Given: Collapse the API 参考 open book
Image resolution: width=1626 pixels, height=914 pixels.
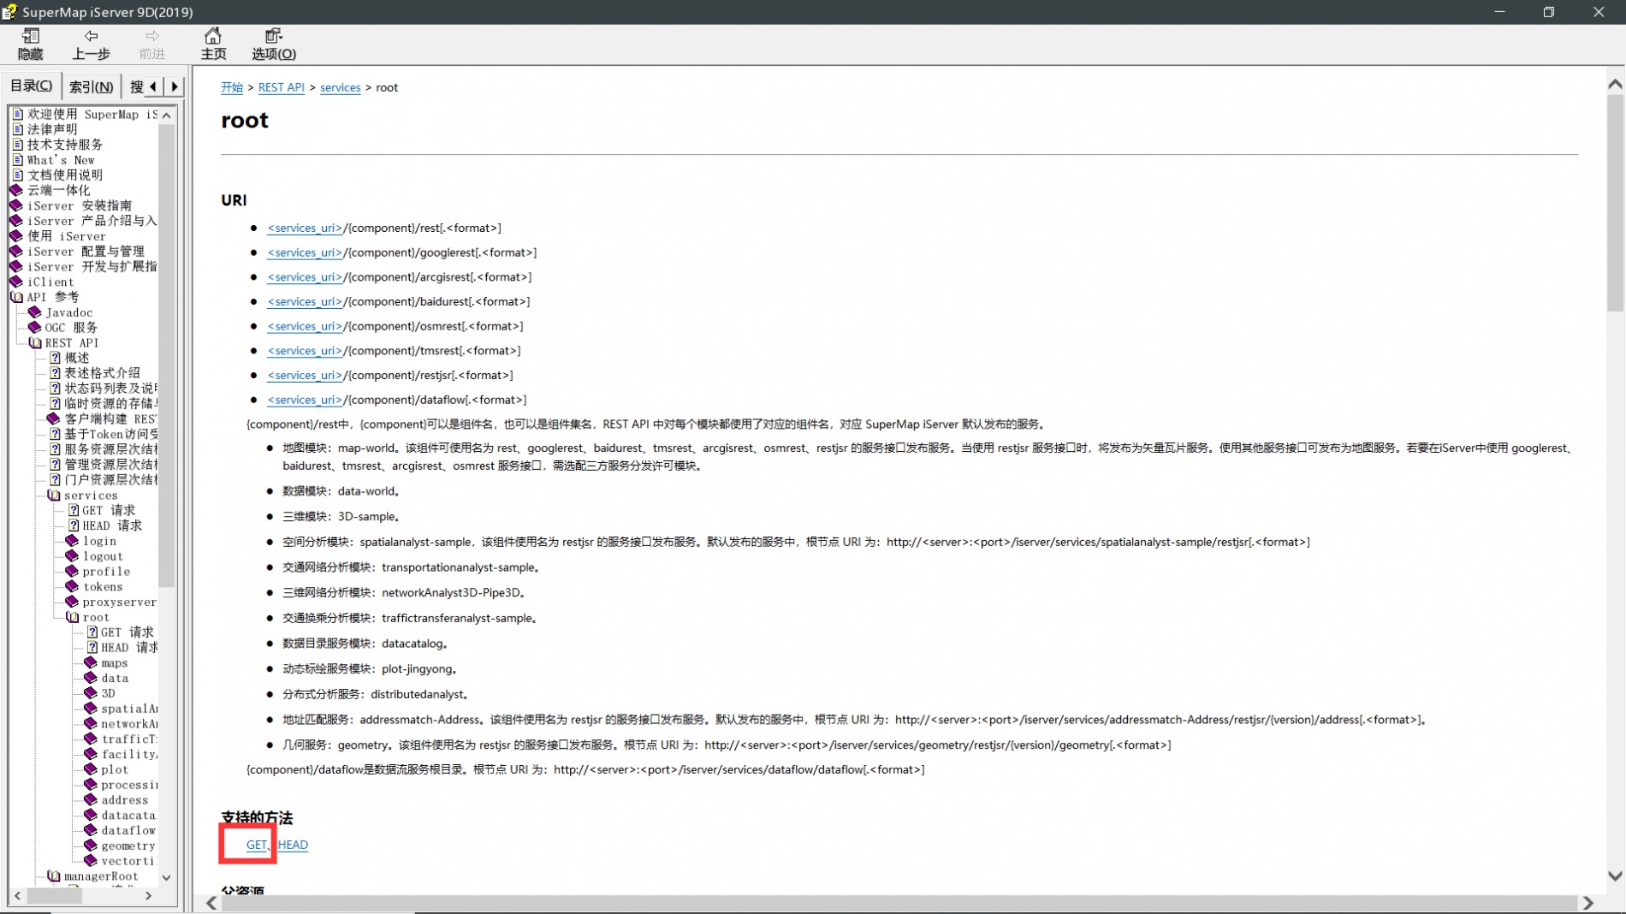Looking at the screenshot, I should 16,297.
